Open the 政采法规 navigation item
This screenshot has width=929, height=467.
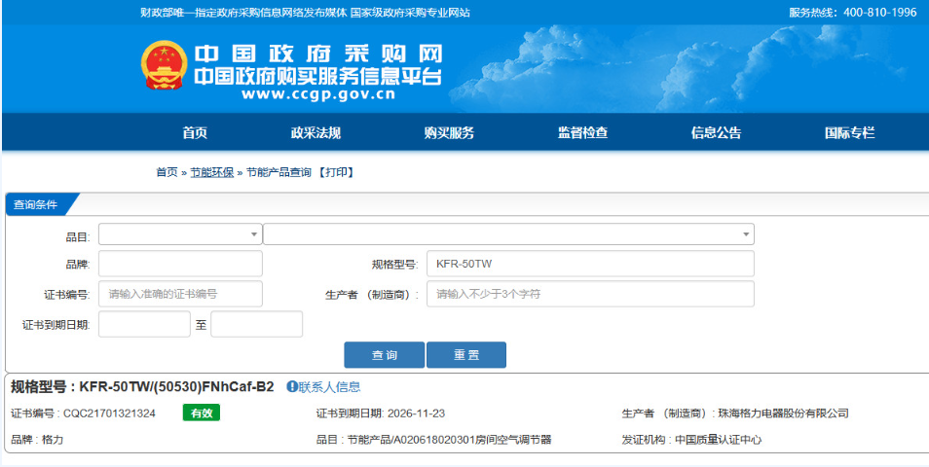tap(316, 132)
